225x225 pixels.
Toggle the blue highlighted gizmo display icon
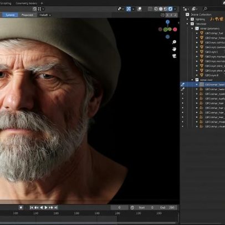coord(129,9)
